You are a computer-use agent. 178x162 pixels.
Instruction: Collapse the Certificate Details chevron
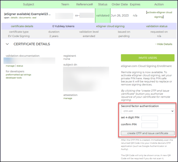(x=7, y=44)
